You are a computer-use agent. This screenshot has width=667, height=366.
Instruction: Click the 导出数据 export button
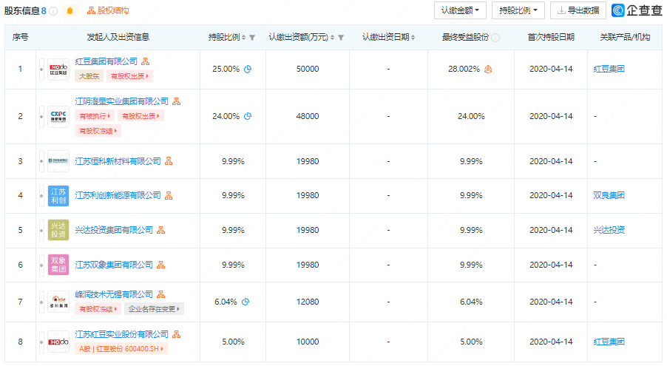pos(578,10)
